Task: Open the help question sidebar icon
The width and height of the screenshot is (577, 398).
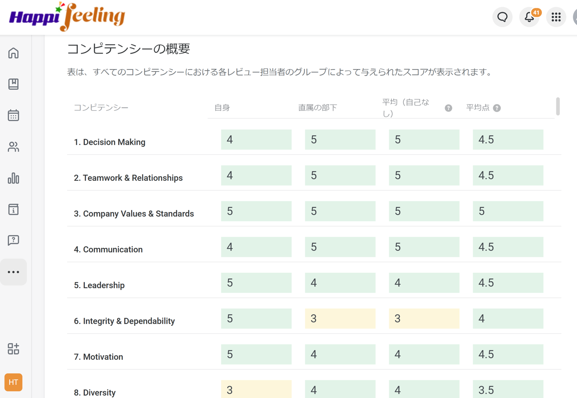Action: pyautogui.click(x=14, y=241)
